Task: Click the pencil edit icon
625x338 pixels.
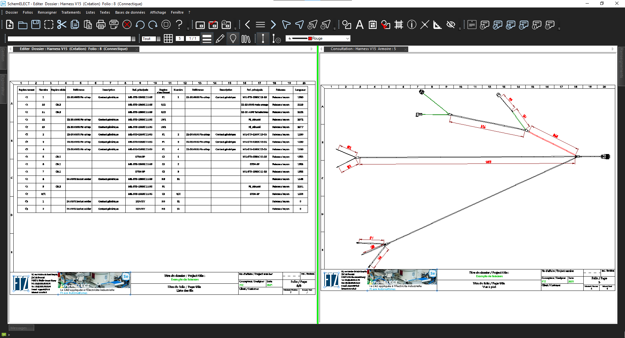Action: click(220, 39)
